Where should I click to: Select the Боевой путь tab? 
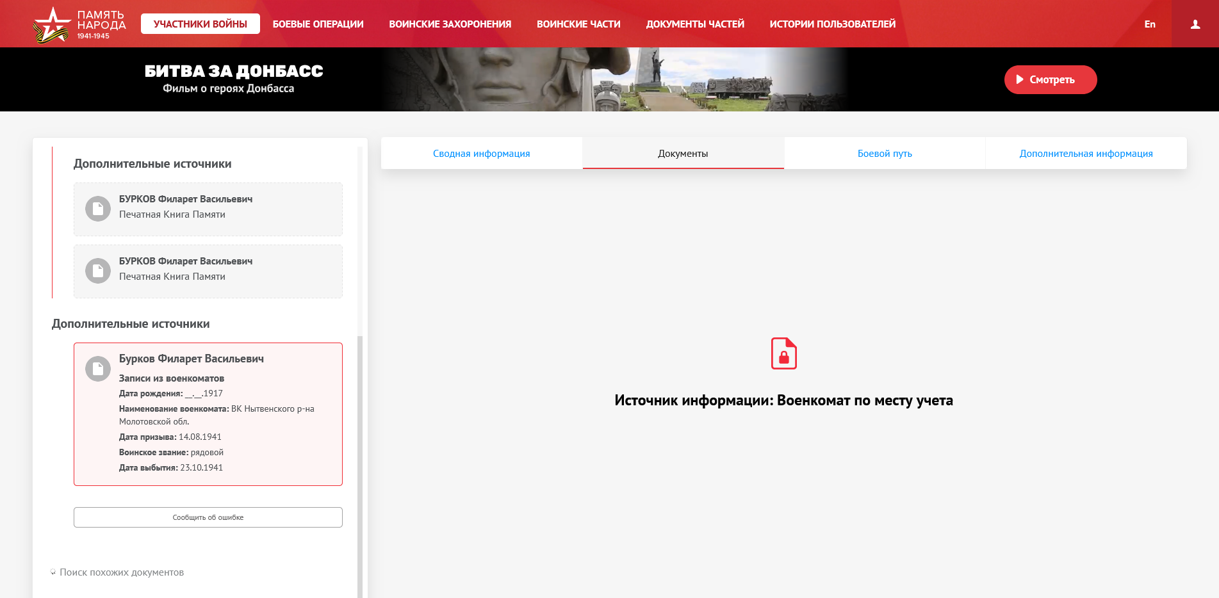(x=884, y=154)
